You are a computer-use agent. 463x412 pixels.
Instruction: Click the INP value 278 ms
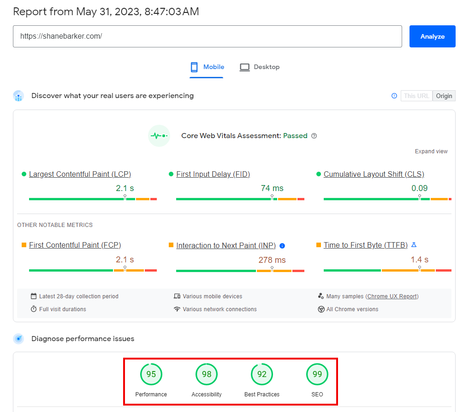coord(272,260)
